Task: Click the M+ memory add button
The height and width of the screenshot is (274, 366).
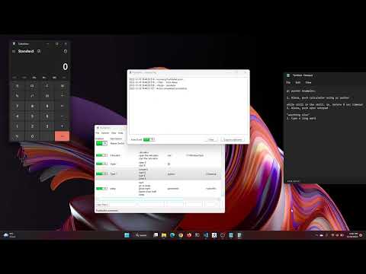Action: 34,78
